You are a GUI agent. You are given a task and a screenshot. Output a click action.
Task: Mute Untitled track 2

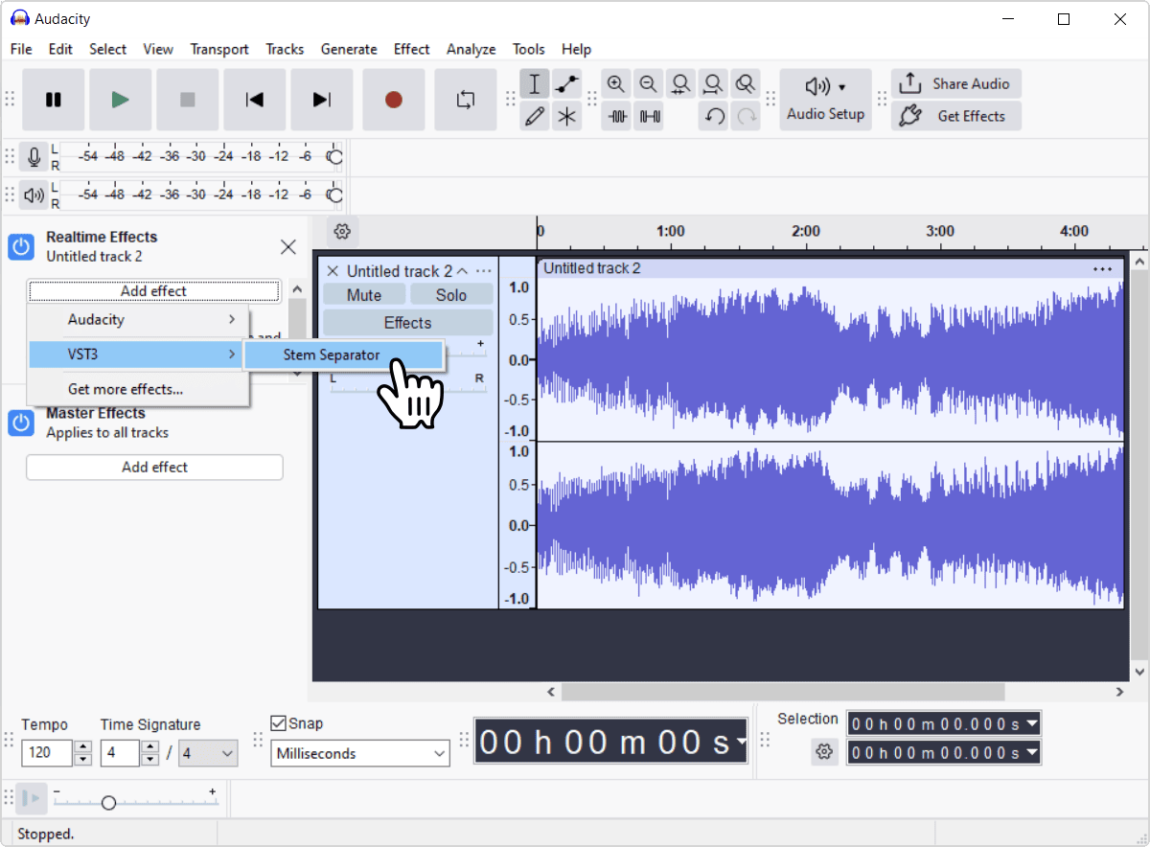point(364,295)
